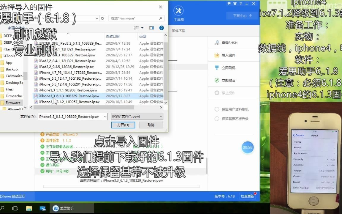Select the Firmware folder in tree
The image size is (342, 214).
(x=13, y=103)
